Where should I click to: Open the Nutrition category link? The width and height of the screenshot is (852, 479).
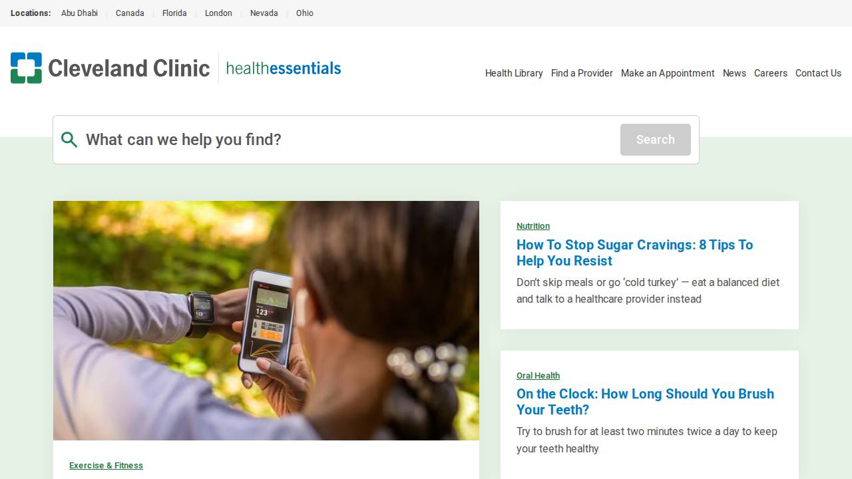[x=533, y=226]
